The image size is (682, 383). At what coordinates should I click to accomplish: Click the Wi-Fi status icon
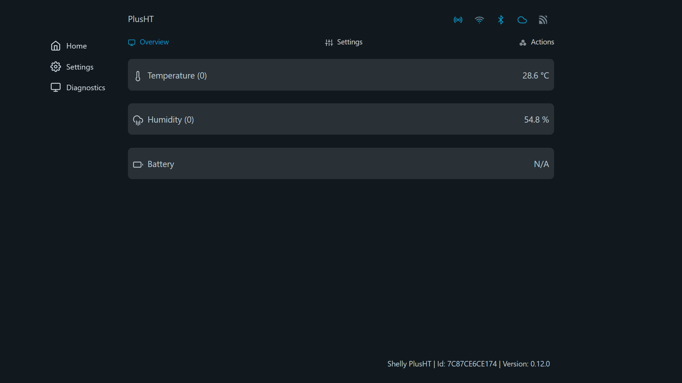[479, 20]
